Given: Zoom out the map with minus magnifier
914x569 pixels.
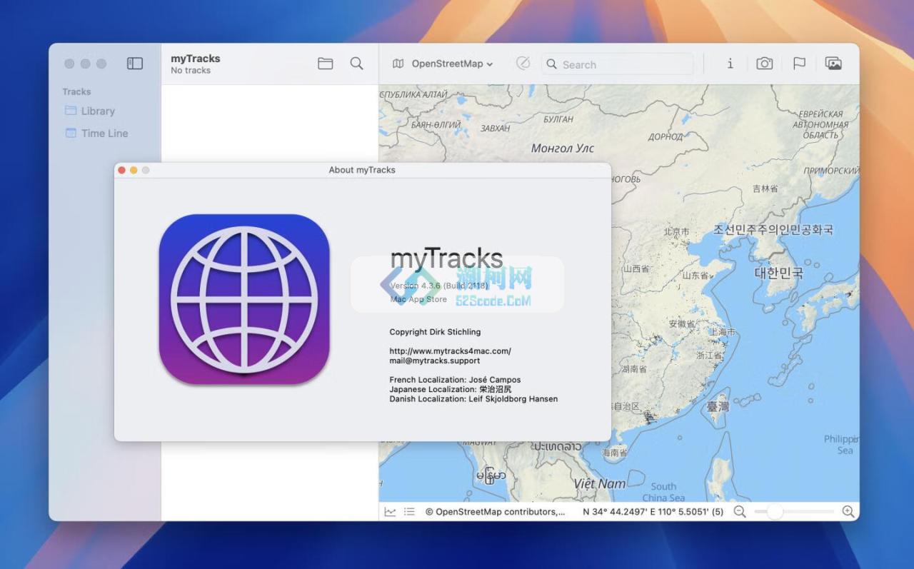Looking at the screenshot, I should click(740, 511).
